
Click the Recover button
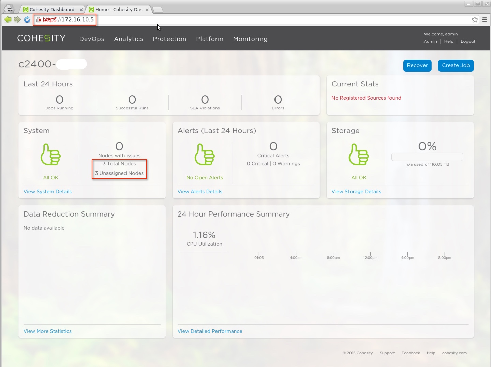coord(417,65)
